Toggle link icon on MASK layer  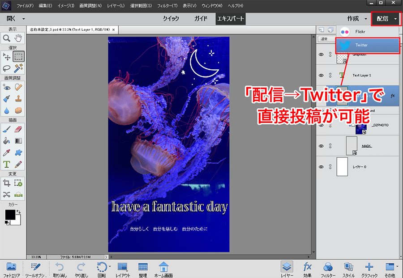point(330,146)
